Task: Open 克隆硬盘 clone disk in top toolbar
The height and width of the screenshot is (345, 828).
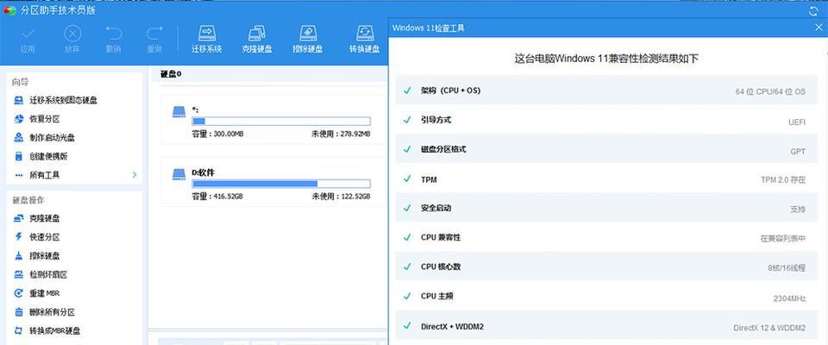Action: (x=257, y=39)
